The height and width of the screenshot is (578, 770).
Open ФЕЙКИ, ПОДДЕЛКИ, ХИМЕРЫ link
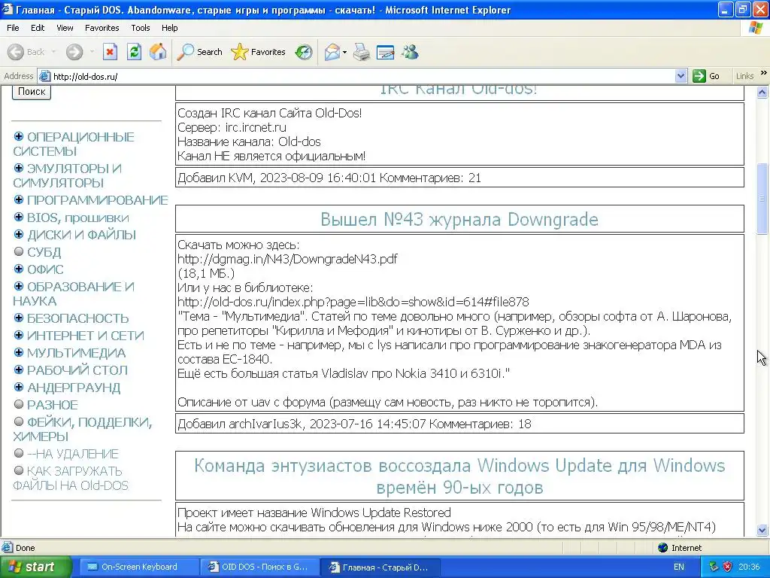(x=83, y=429)
